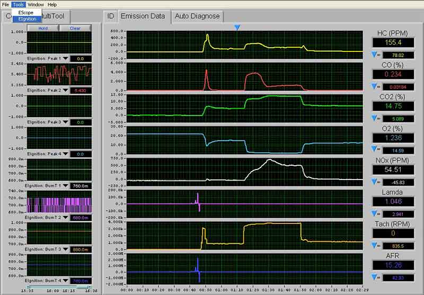
Task: Click the time scrollbar under BurnT 4 chart
Action: [58, 287]
